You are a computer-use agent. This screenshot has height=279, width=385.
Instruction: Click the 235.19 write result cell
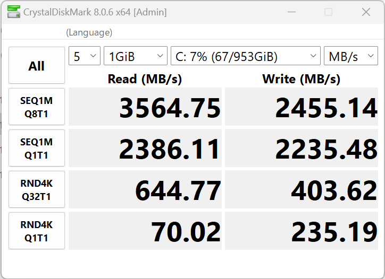302,231
